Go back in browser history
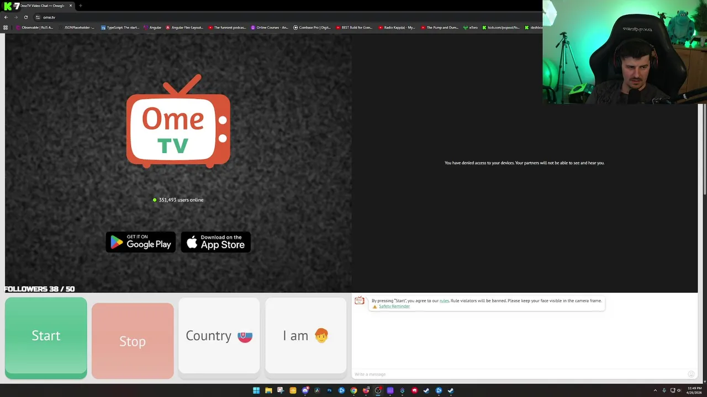Screen dimensions: 707x397 [6, 17]
